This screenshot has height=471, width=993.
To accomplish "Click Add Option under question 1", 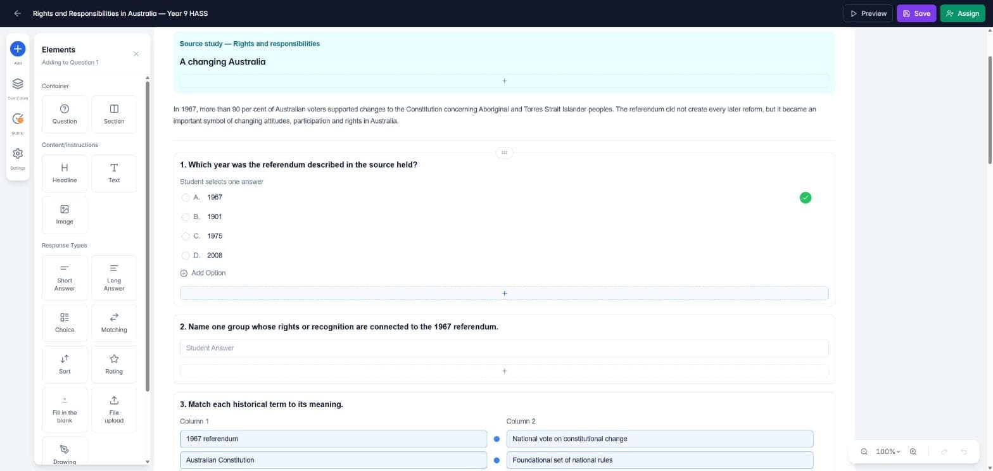I will pos(203,273).
